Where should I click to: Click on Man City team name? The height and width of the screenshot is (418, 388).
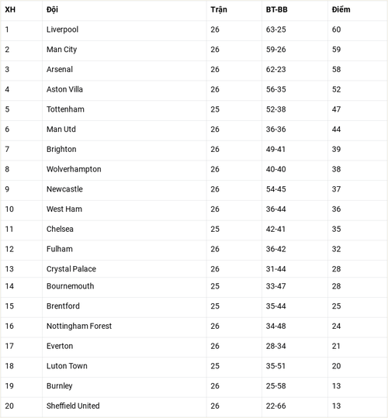61,50
